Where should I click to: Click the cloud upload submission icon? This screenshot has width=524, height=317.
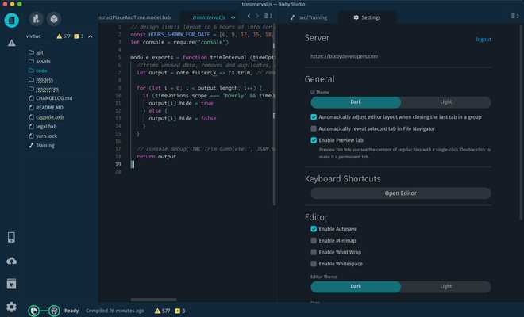coord(11,261)
